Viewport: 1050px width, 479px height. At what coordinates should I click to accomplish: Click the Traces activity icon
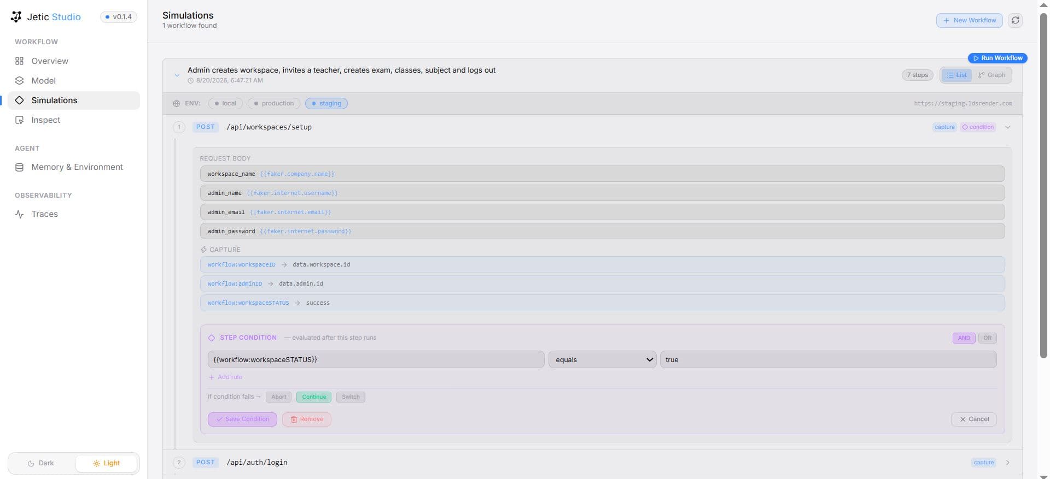tap(20, 214)
